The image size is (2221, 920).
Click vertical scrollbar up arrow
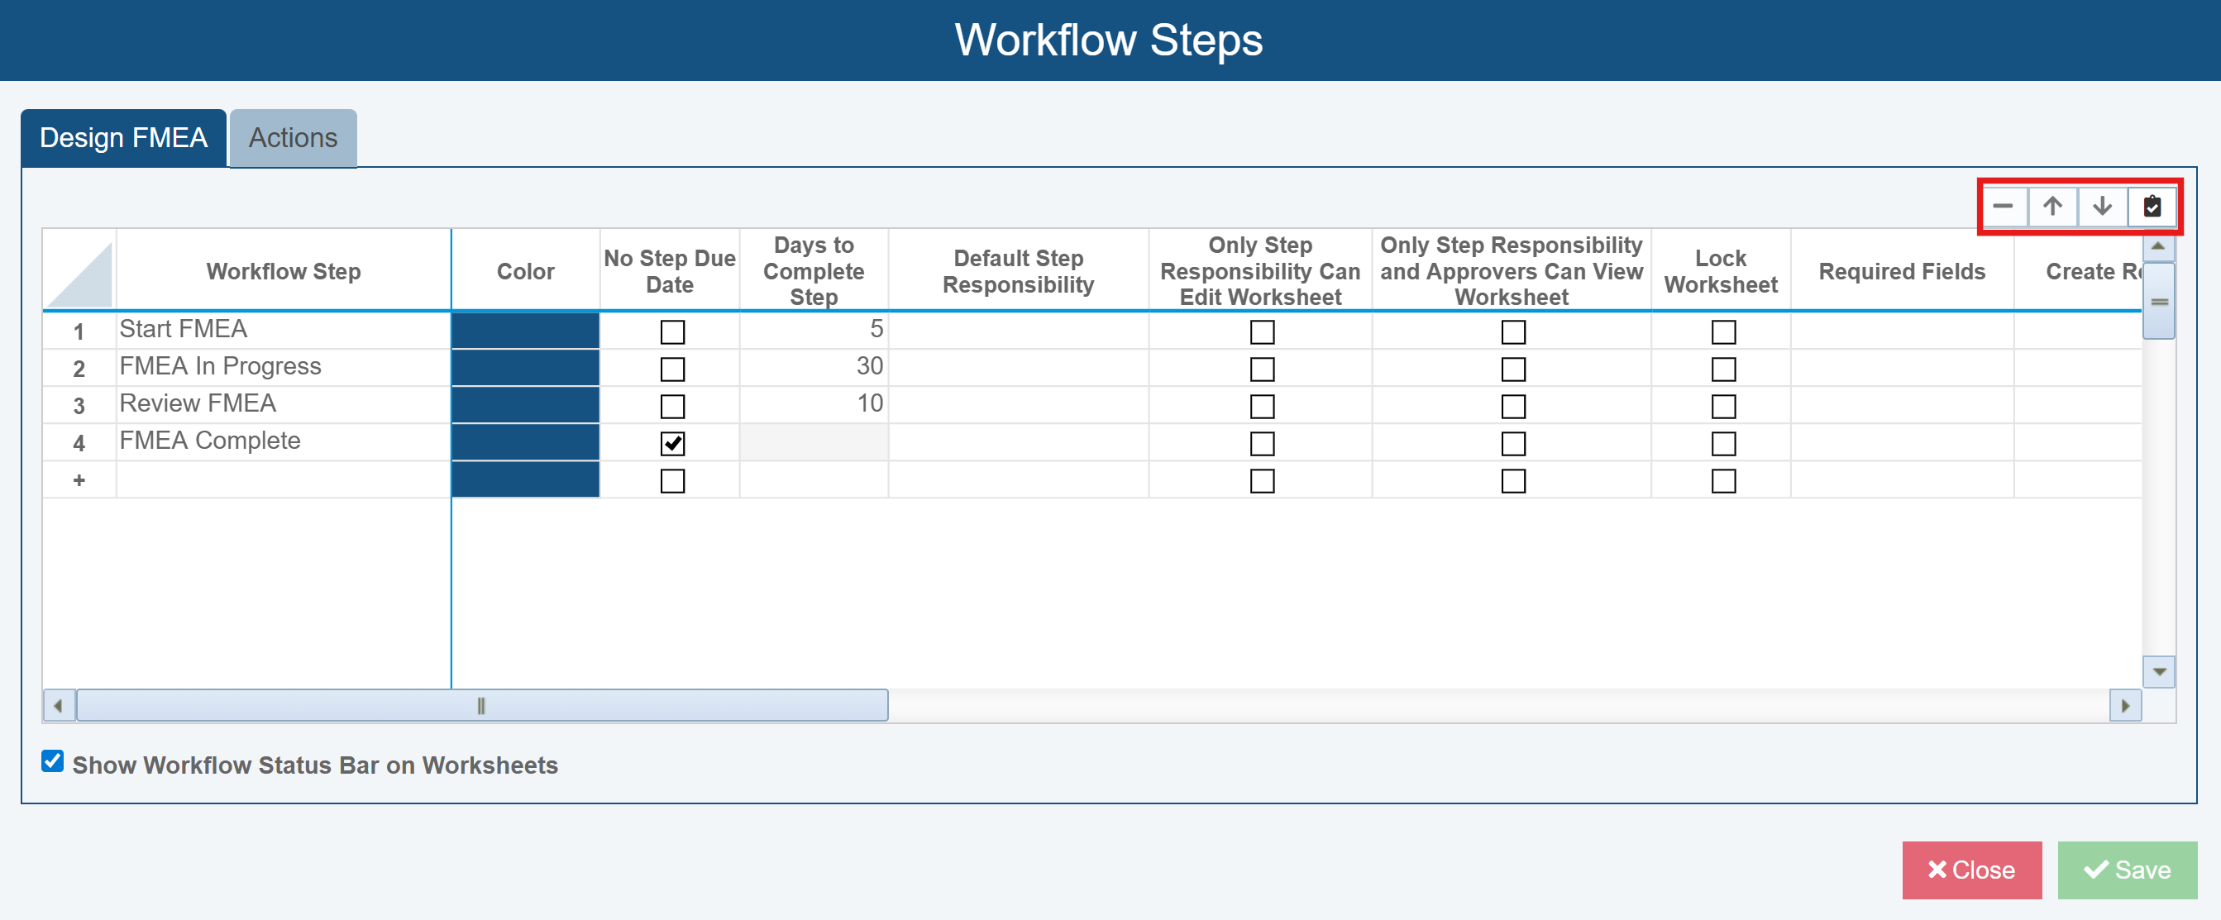coord(2159,246)
